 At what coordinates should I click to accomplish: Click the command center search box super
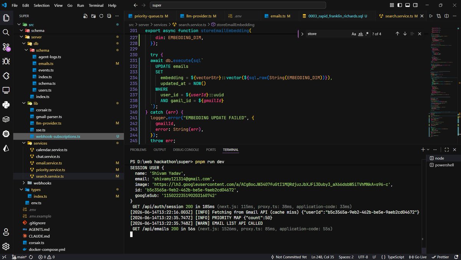pos(238,5)
